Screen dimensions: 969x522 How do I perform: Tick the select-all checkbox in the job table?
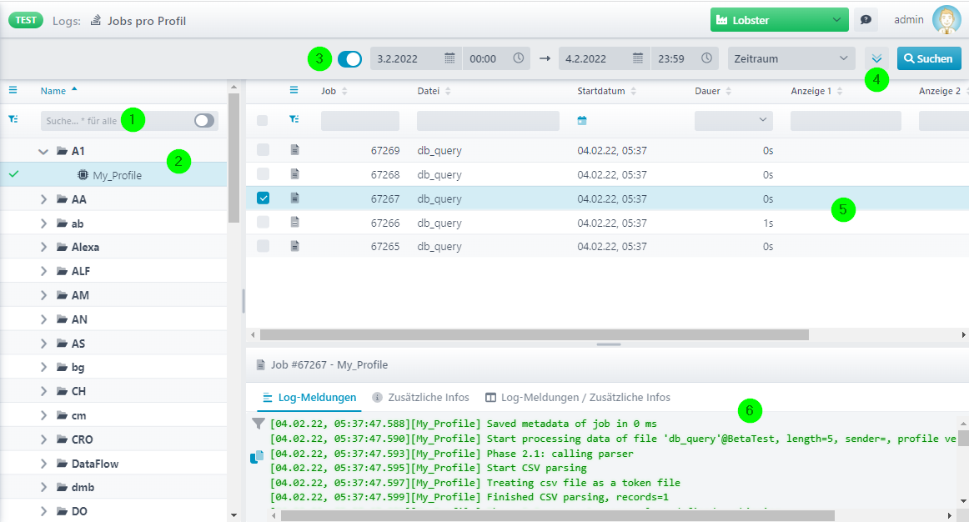pyautogui.click(x=263, y=120)
